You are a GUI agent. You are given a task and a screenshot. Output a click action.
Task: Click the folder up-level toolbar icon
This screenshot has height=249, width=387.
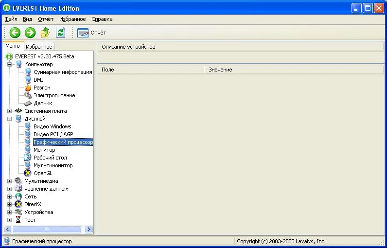tap(45, 33)
